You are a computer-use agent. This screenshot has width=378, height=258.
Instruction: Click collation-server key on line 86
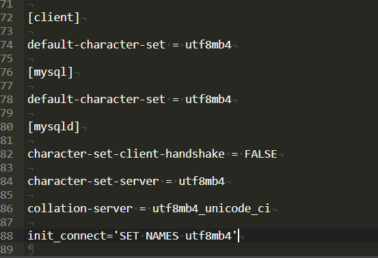pos(80,209)
